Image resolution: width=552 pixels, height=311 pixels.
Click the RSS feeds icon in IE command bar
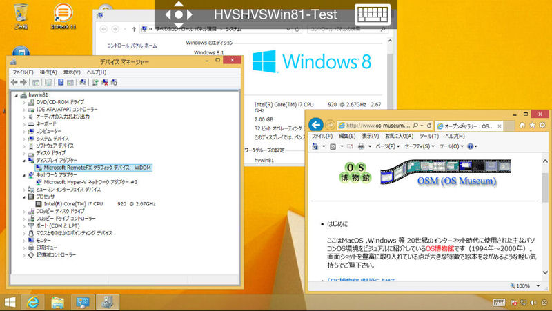pyautogui.click(x=333, y=146)
